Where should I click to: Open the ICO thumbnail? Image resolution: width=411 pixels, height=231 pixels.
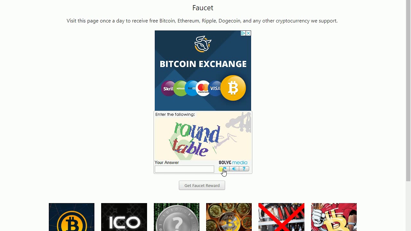(124, 217)
